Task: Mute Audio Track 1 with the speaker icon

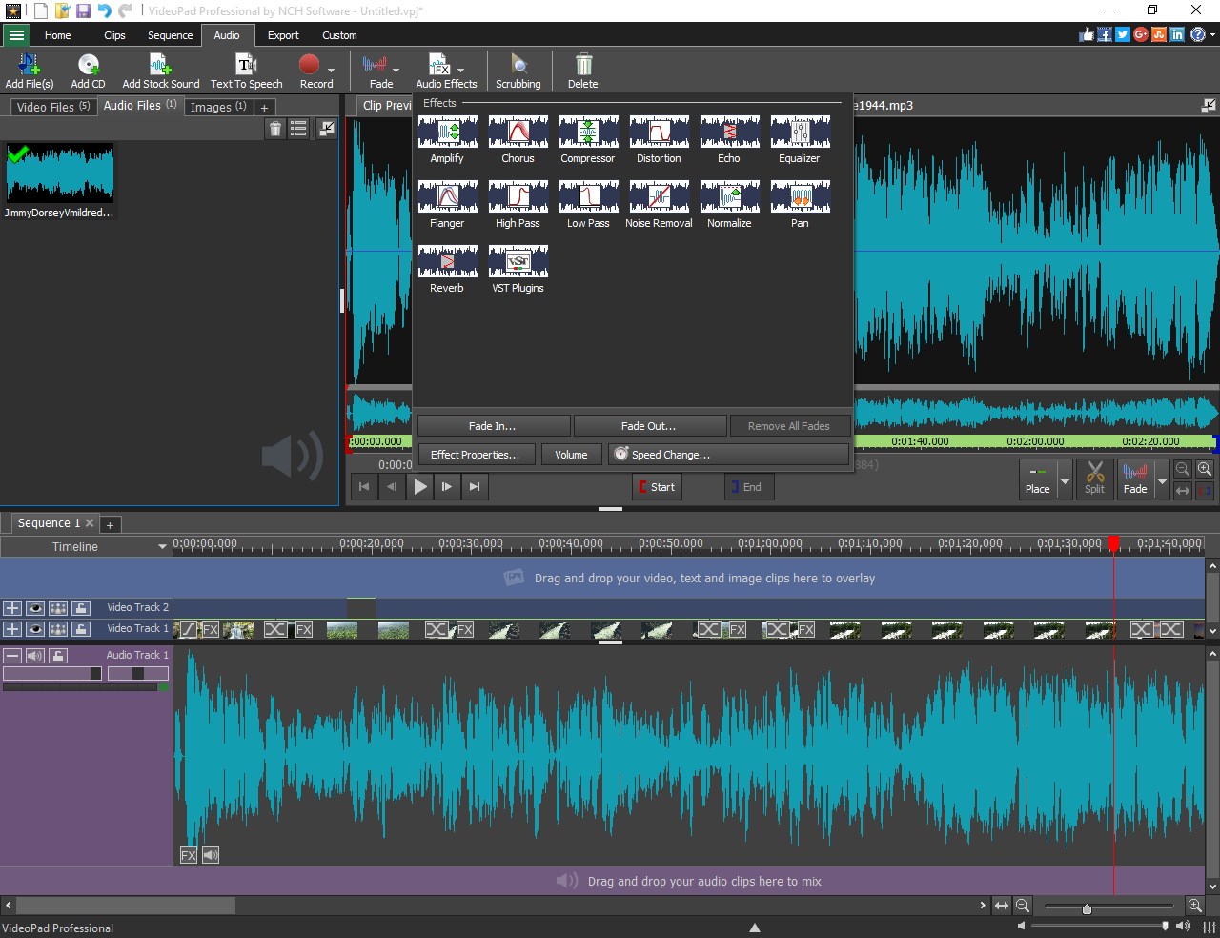Action: click(x=35, y=655)
